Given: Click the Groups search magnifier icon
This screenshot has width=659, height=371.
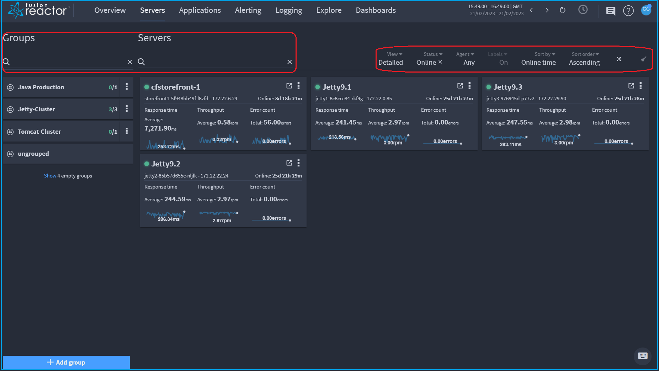Looking at the screenshot, I should point(6,62).
